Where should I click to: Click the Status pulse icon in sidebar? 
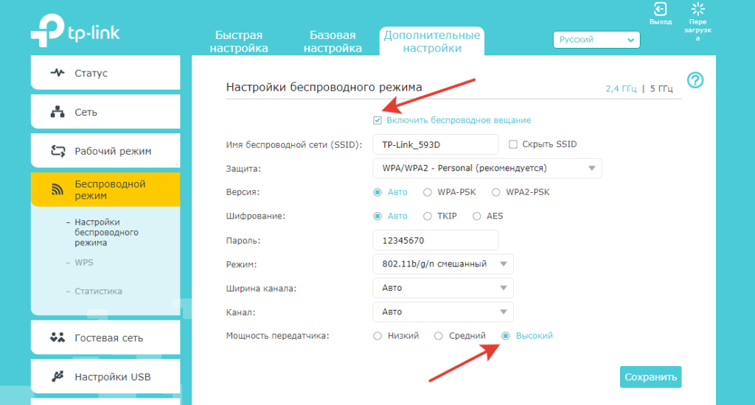click(58, 73)
